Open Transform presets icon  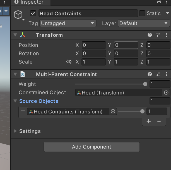(158, 35)
